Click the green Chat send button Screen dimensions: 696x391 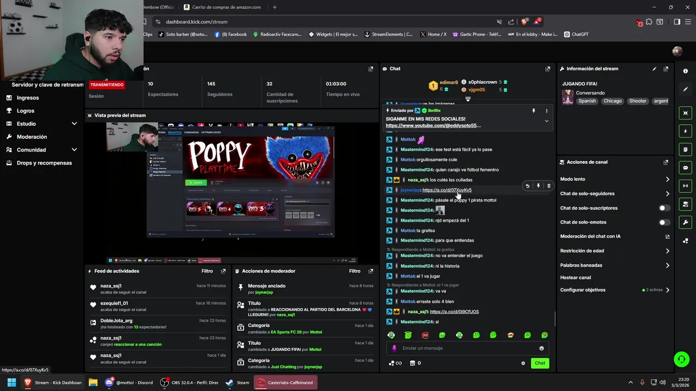coord(540,363)
